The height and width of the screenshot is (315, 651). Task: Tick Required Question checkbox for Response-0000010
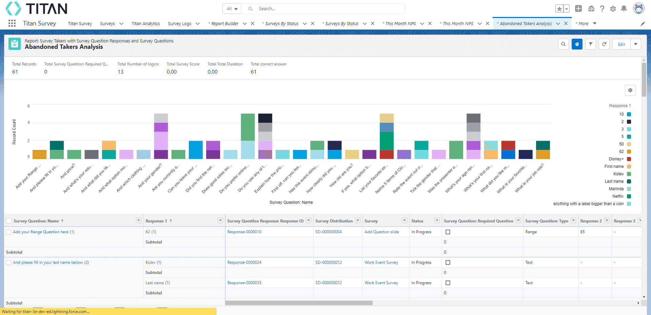(448, 232)
